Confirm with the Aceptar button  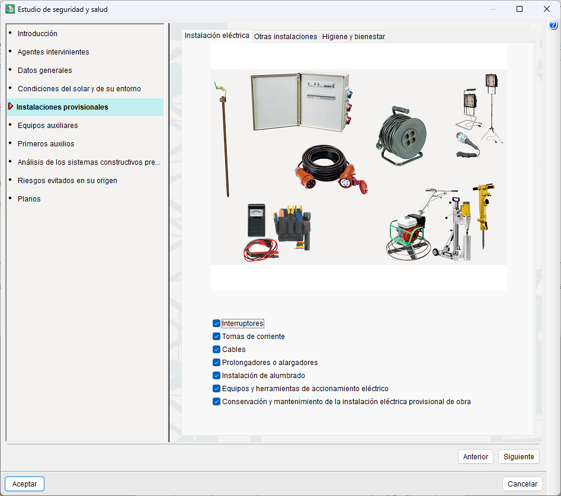pyautogui.click(x=24, y=484)
